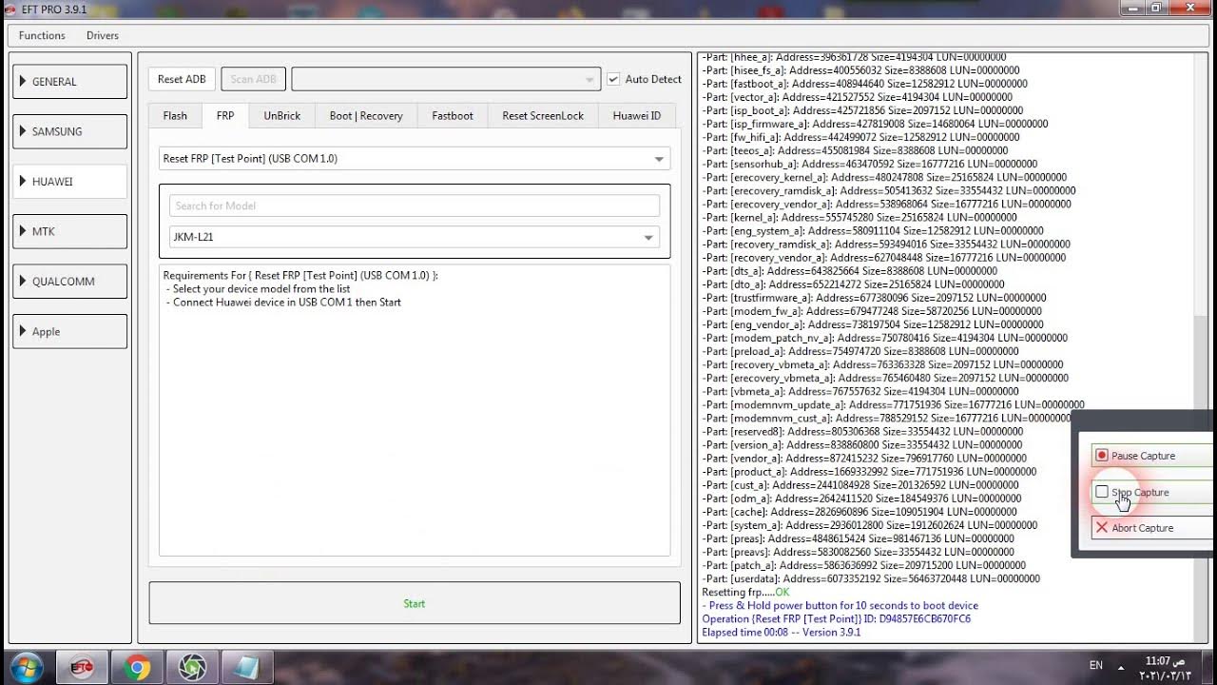Image resolution: width=1217 pixels, height=685 pixels.
Task: Go to the Fastboot tab
Action: pyautogui.click(x=453, y=115)
